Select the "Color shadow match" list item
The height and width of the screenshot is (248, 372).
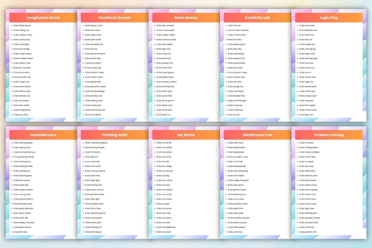point(166,82)
